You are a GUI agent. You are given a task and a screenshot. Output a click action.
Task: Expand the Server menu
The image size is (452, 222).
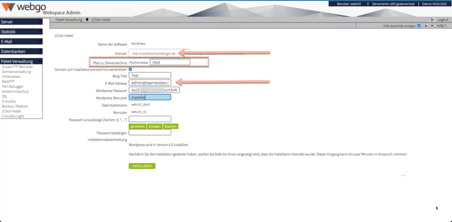coord(21,22)
